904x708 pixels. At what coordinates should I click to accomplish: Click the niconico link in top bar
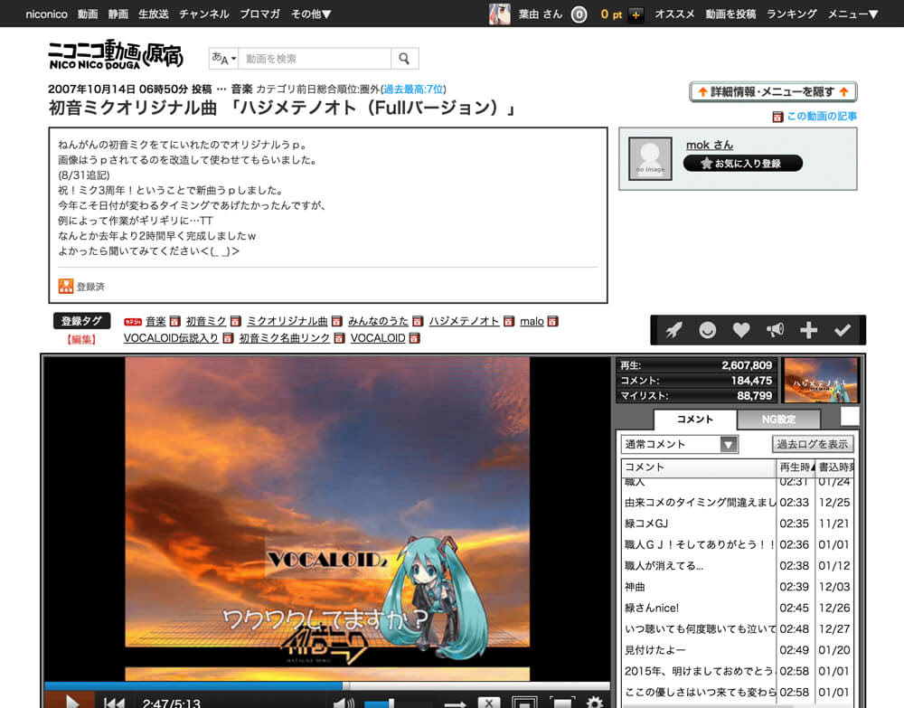[47, 14]
